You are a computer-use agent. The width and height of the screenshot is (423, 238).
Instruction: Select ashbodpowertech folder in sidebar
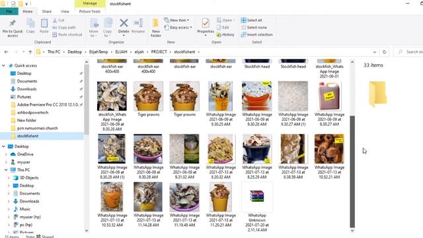click(x=32, y=112)
